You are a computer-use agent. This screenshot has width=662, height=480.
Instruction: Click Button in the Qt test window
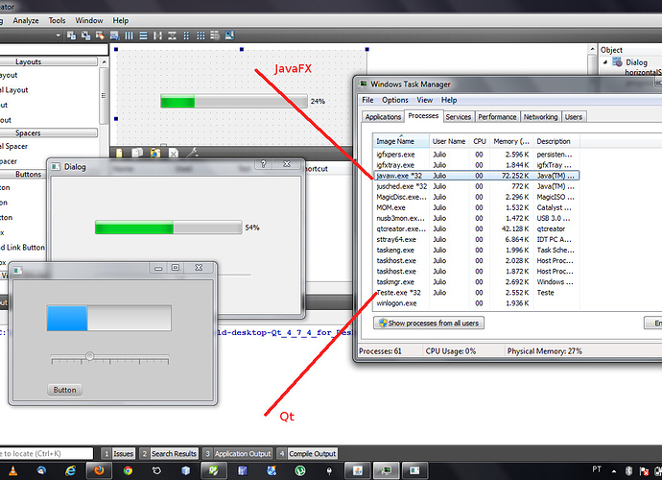(64, 390)
